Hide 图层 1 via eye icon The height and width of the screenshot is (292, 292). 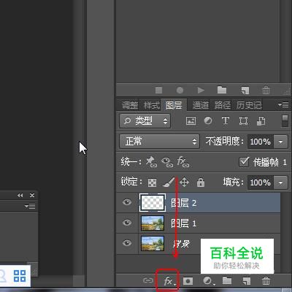127,223
